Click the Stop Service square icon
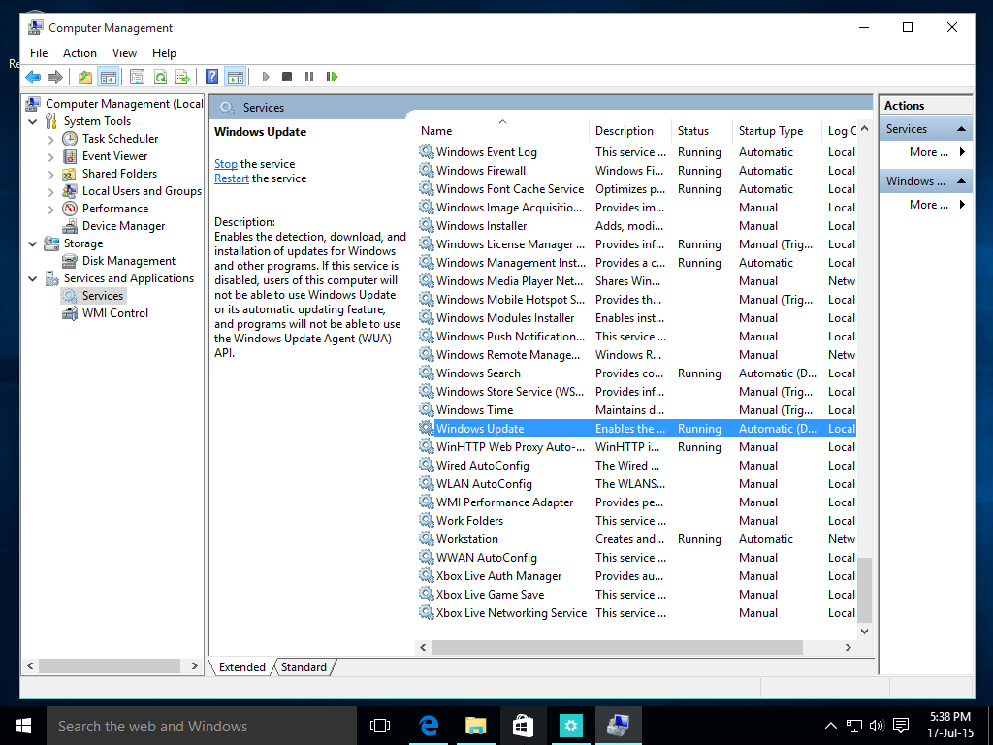This screenshot has width=993, height=745. point(287,78)
